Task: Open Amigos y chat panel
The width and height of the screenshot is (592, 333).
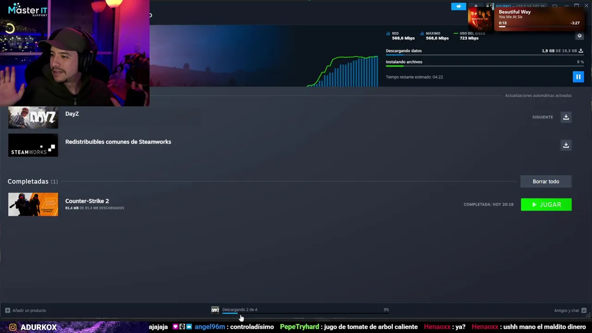Action: click(x=567, y=310)
